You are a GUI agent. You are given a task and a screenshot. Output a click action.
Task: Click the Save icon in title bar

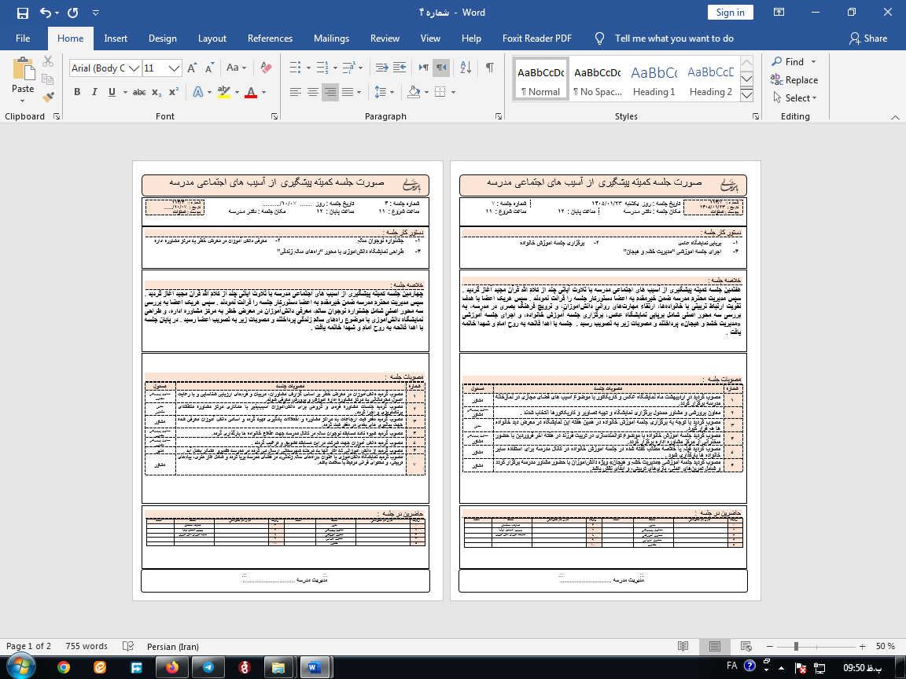point(22,13)
